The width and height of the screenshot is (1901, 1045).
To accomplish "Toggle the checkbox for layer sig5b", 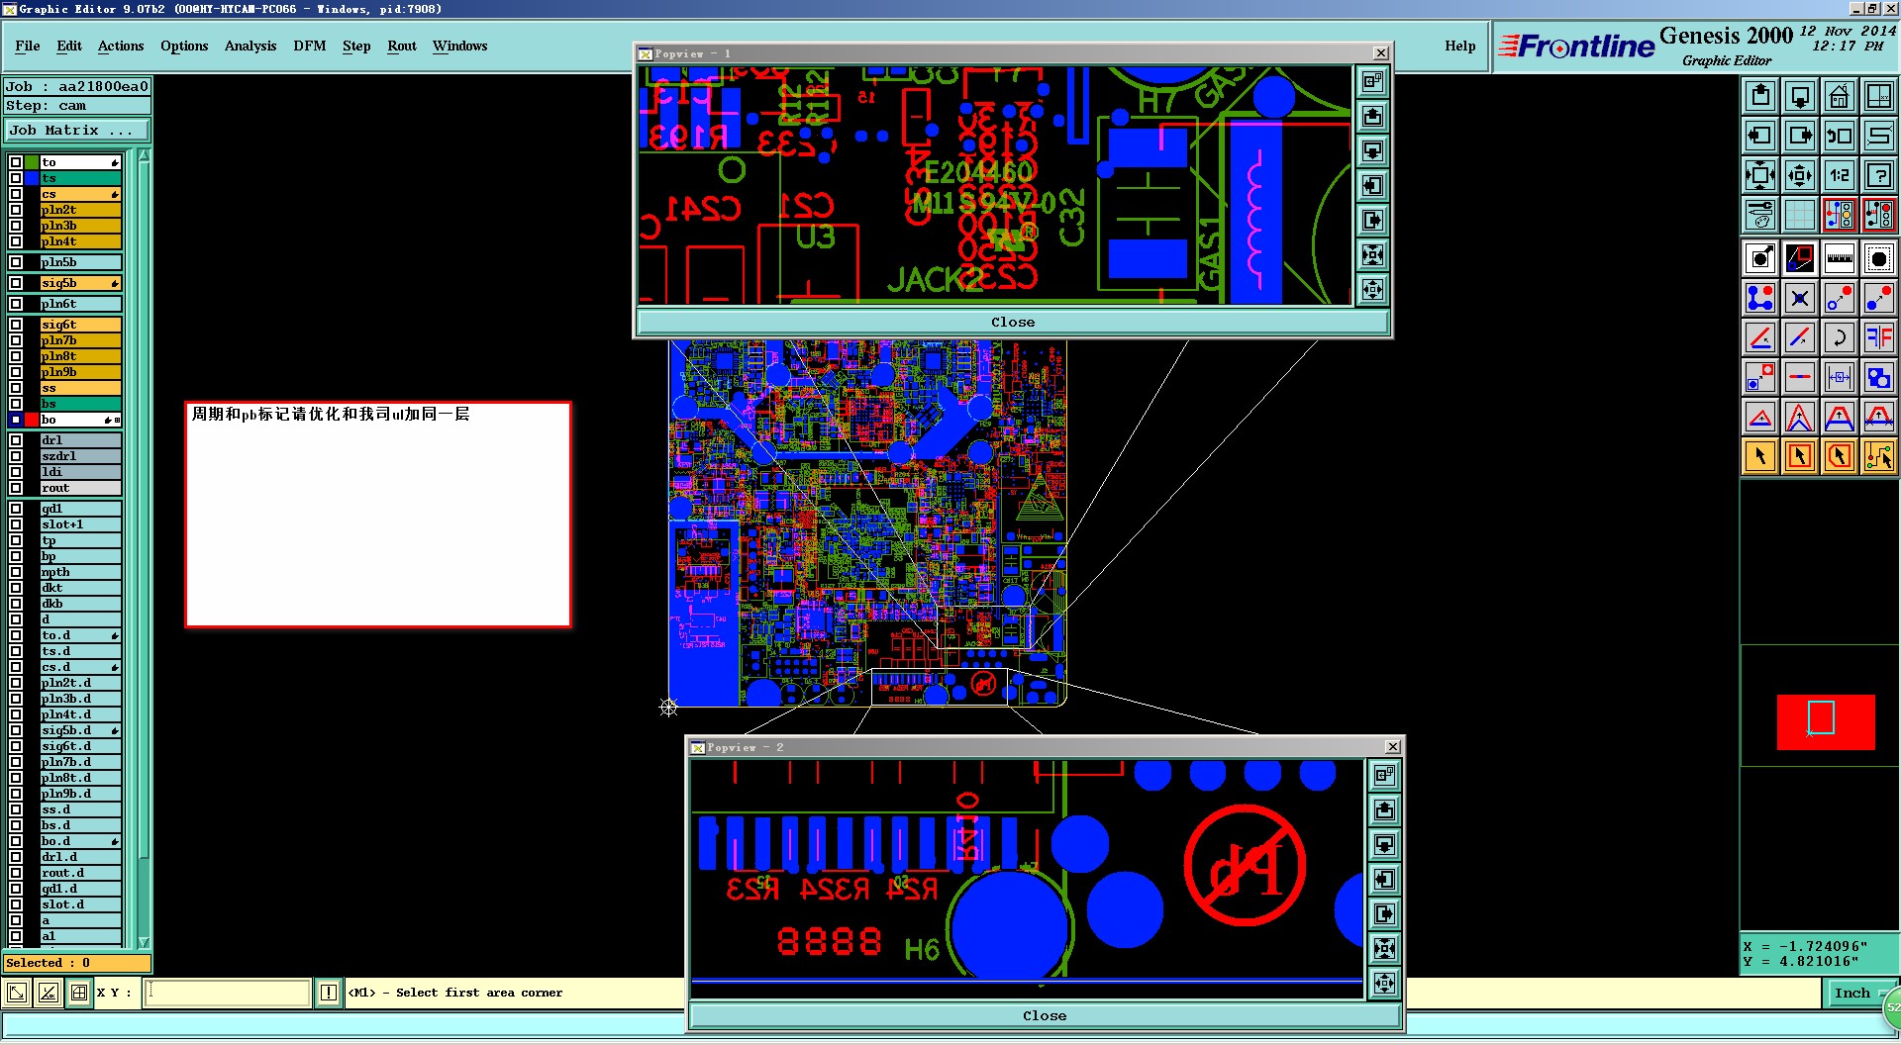I will coord(16,283).
